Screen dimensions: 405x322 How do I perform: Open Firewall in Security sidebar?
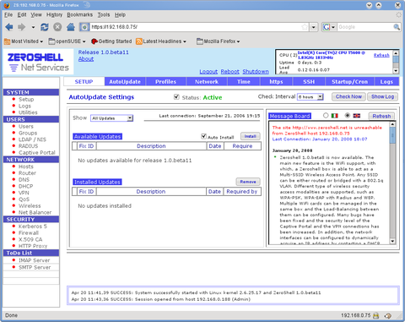(29, 233)
